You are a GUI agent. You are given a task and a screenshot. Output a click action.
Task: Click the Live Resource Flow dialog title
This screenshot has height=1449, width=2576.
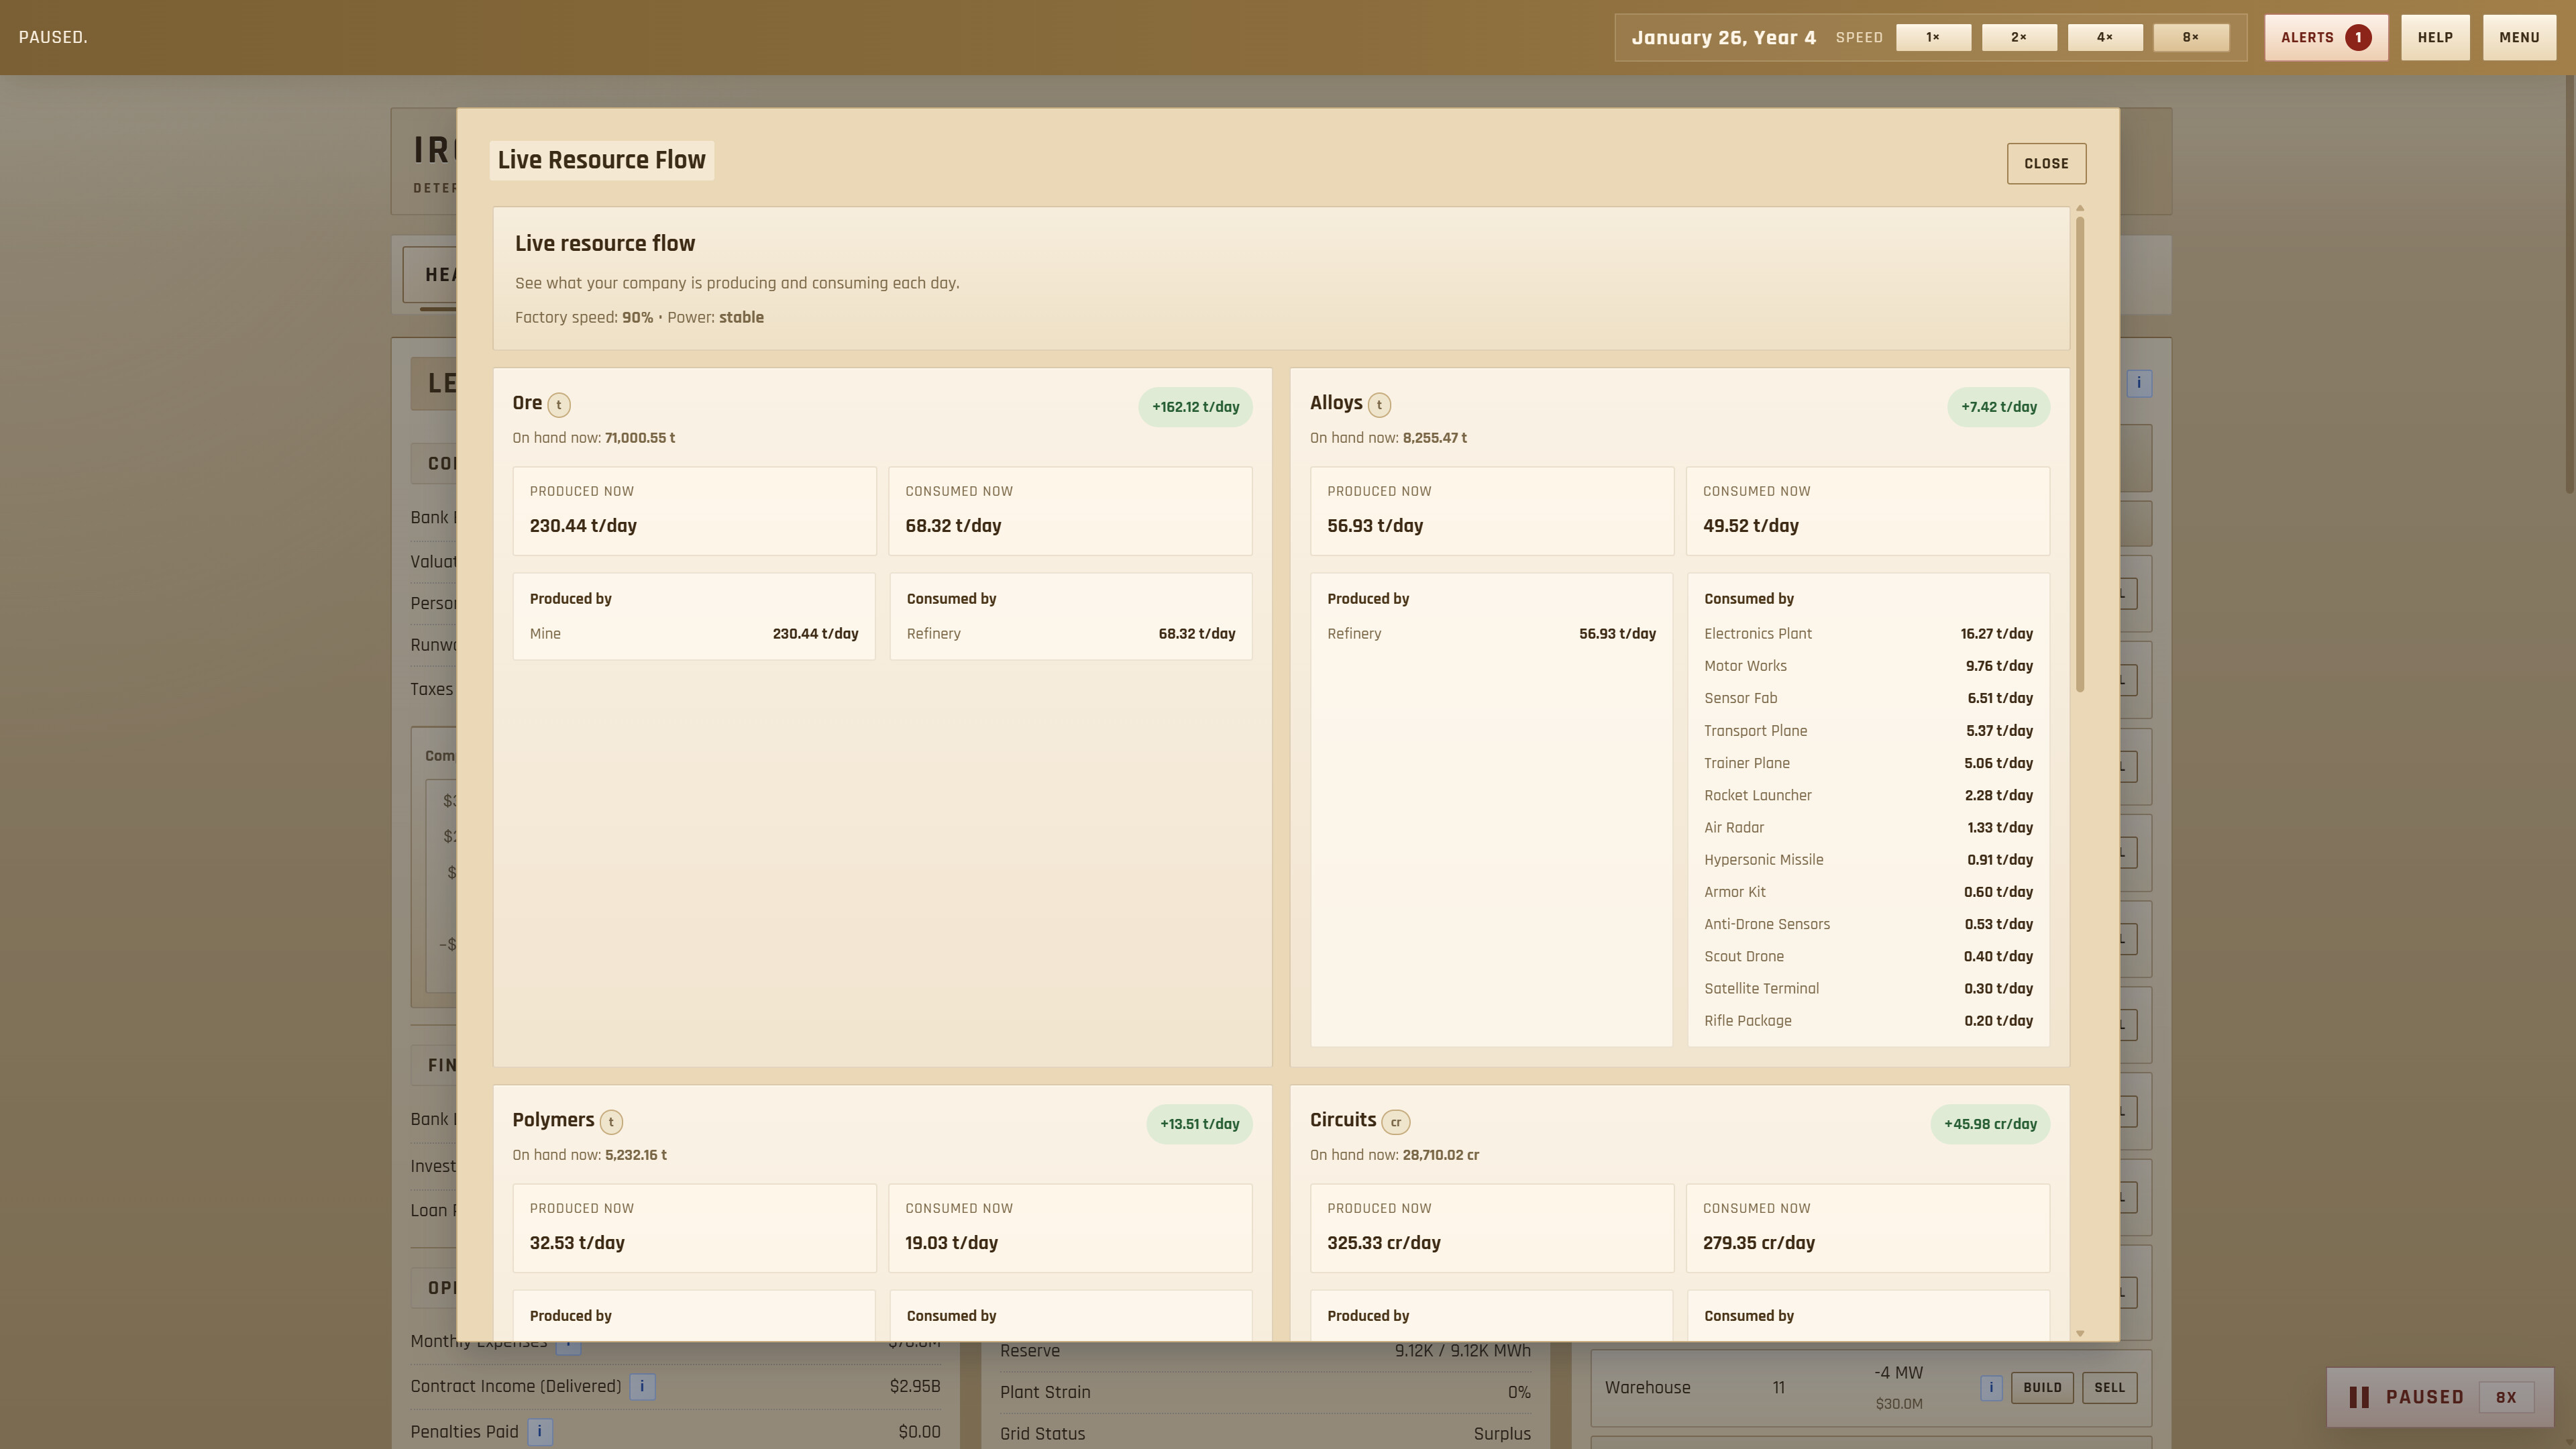point(601,160)
